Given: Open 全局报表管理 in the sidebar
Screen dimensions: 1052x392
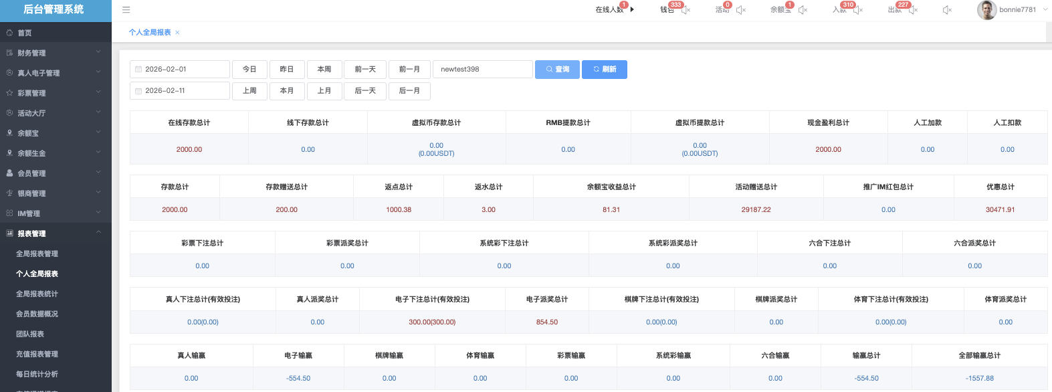Looking at the screenshot, I should point(37,254).
